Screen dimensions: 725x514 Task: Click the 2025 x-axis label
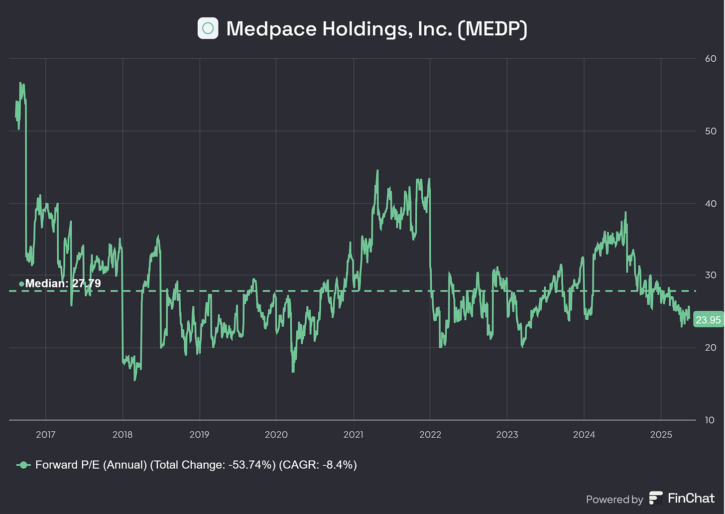[x=661, y=435]
